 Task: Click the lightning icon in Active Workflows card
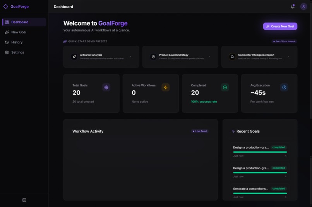pyautogui.click(x=166, y=87)
